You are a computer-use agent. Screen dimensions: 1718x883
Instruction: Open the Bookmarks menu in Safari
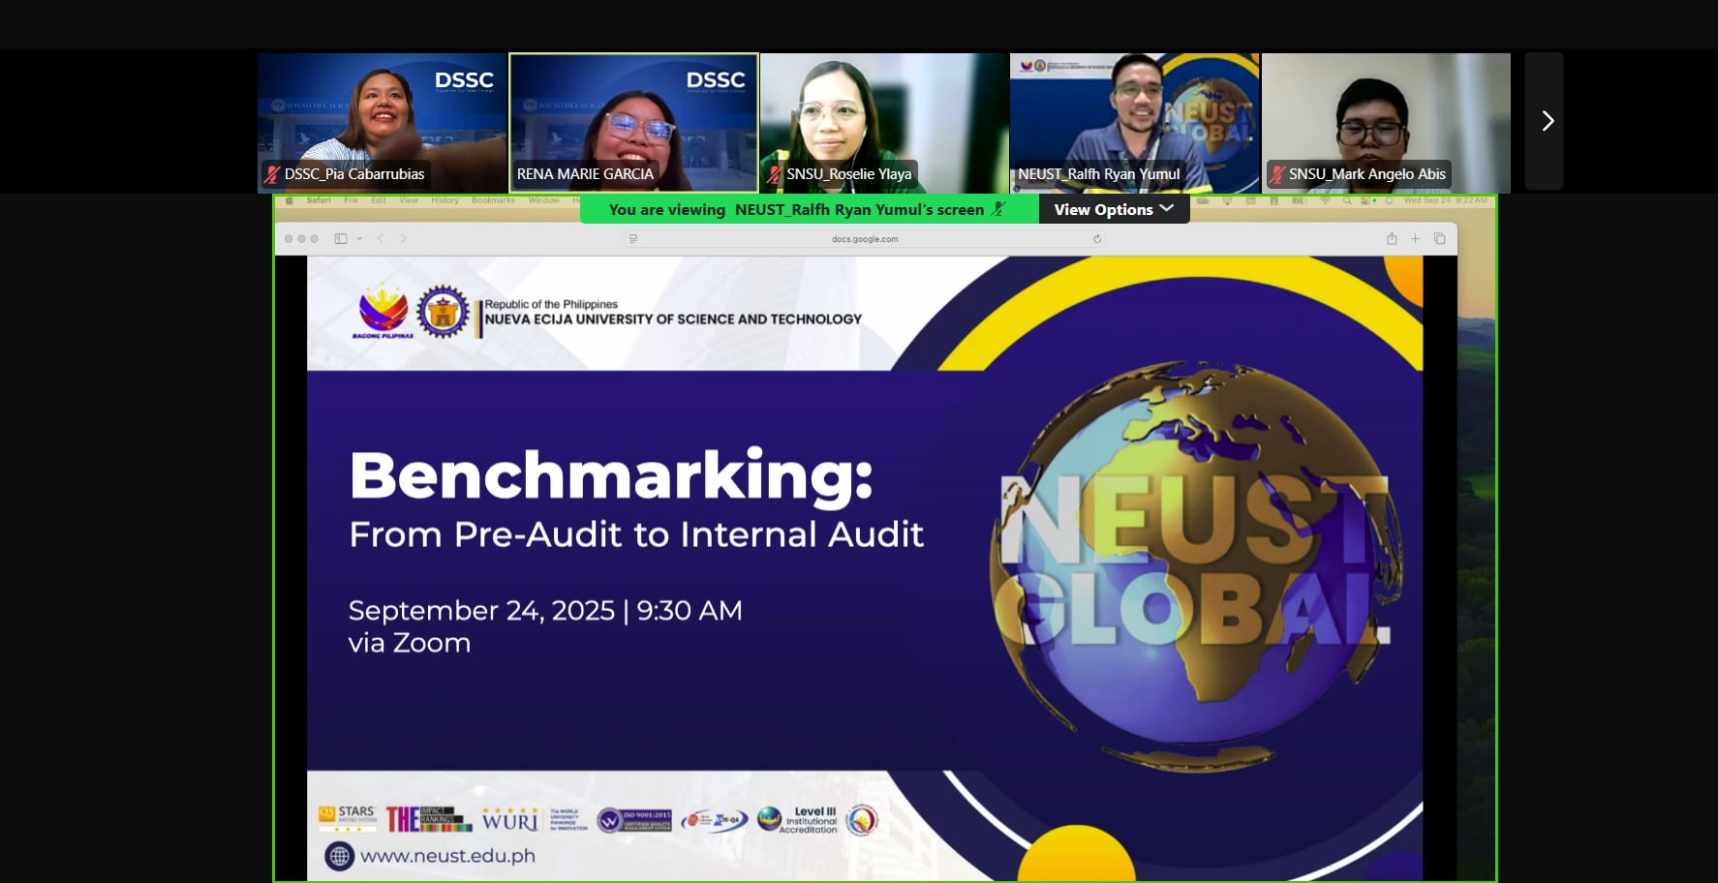pyautogui.click(x=493, y=200)
